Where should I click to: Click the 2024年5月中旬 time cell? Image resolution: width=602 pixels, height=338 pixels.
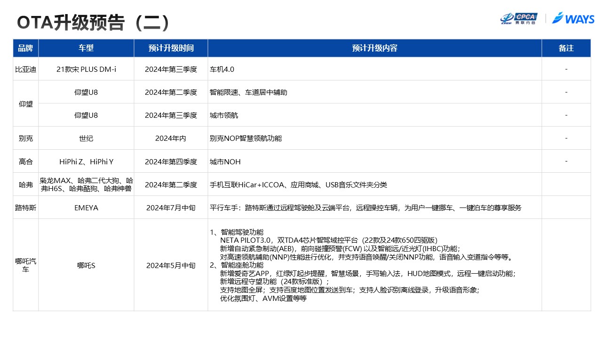coord(171,265)
